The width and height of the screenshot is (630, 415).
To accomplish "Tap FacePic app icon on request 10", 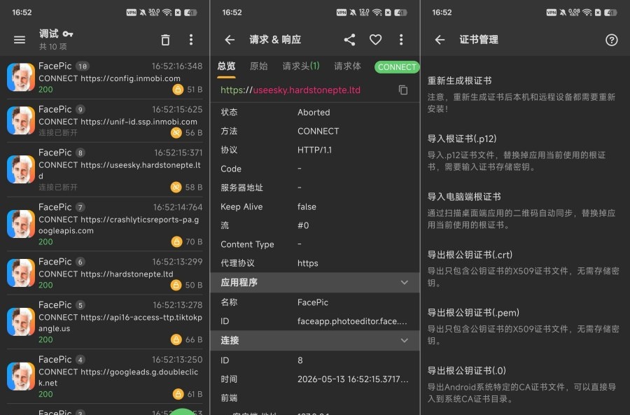I will [x=21, y=77].
